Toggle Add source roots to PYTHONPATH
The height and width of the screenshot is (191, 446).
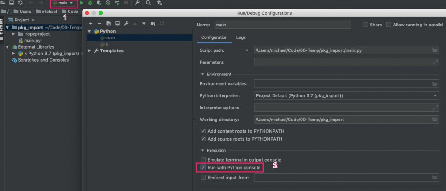pyautogui.click(x=203, y=139)
